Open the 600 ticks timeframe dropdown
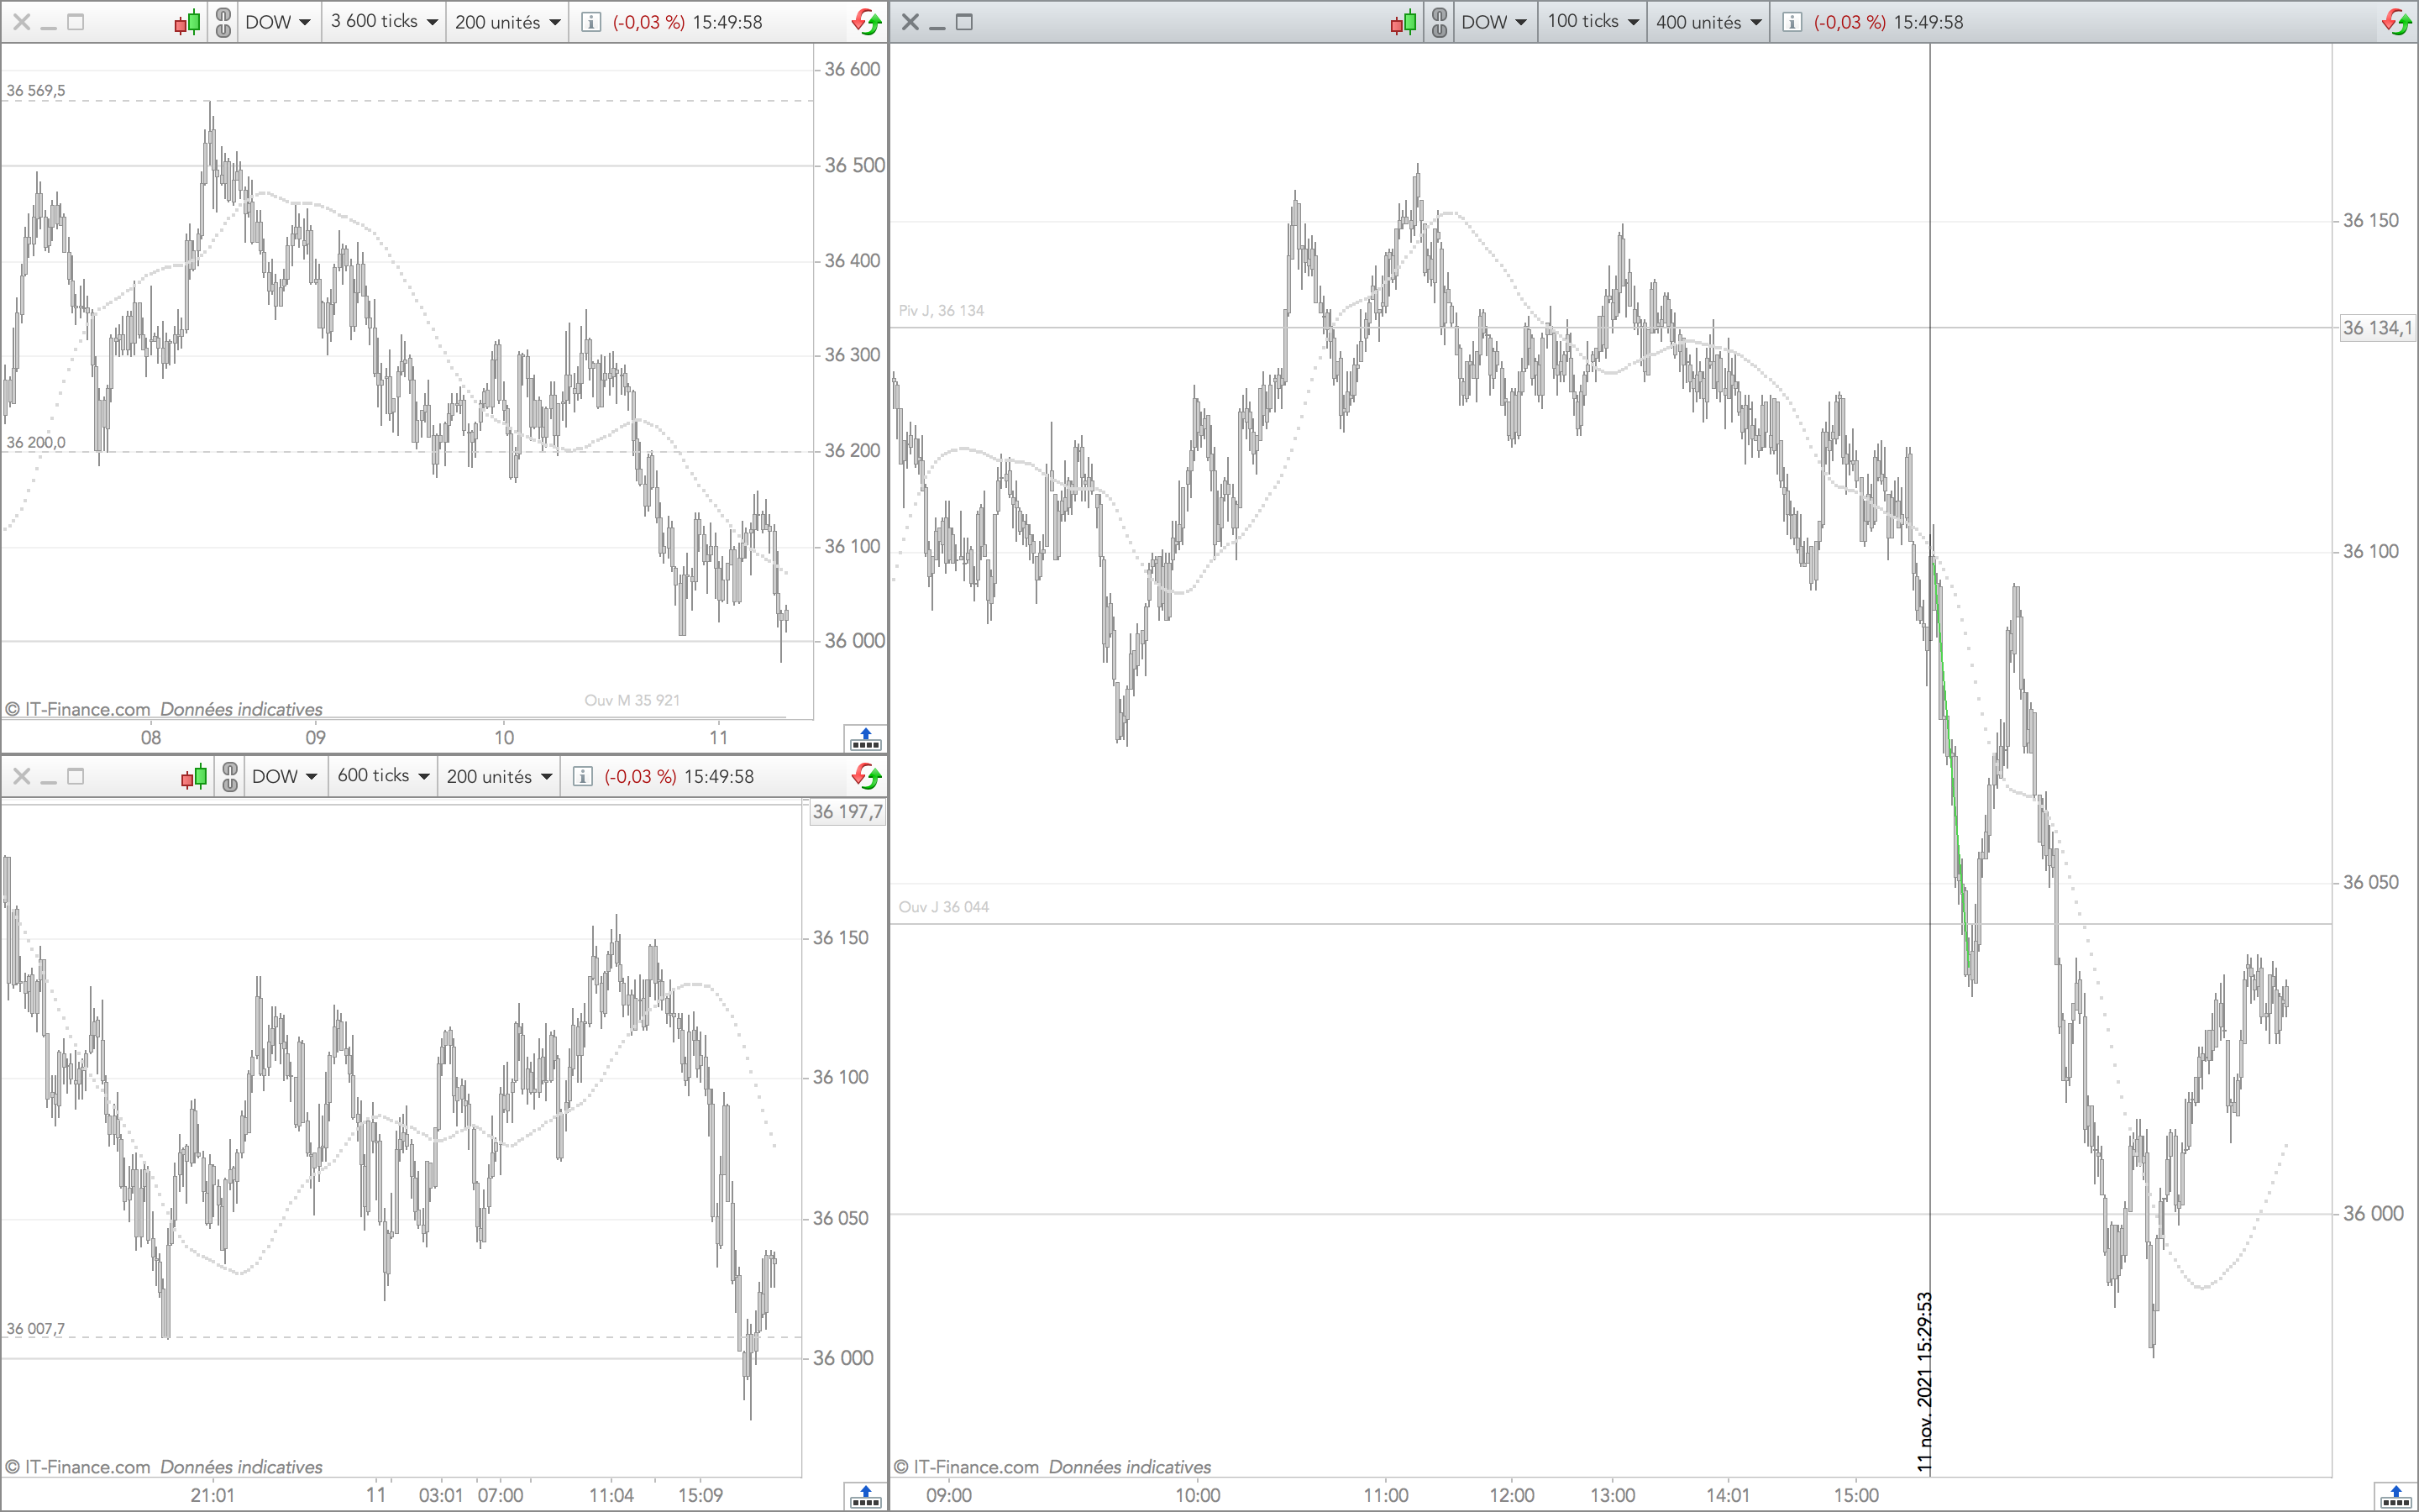The width and height of the screenshot is (2419, 1512). pos(383,776)
